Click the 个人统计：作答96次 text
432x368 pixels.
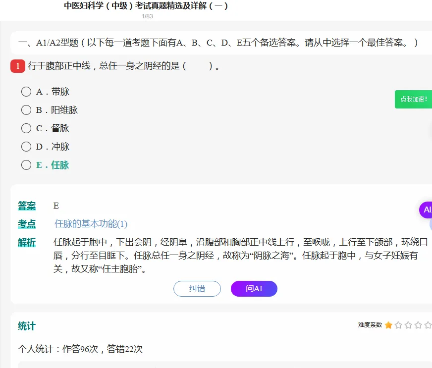(x=80, y=349)
